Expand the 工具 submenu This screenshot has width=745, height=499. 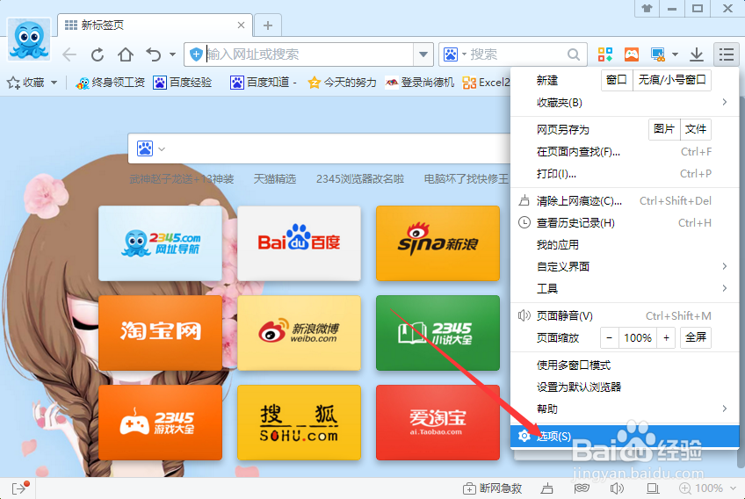click(x=625, y=288)
